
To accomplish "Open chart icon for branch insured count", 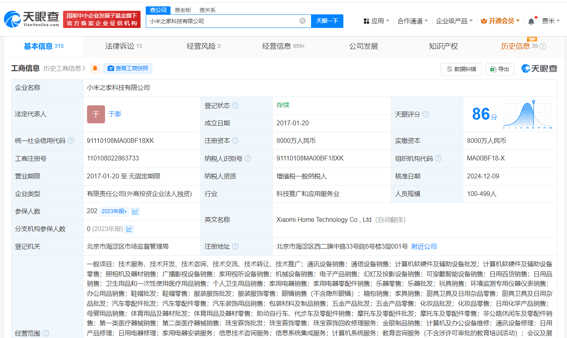I will click(129, 229).
